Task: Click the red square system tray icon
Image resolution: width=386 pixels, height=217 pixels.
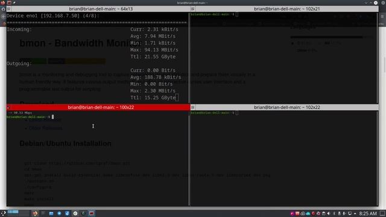Action: (x=297, y=213)
